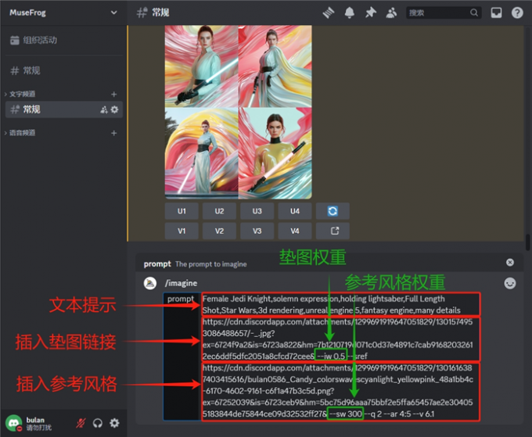Click the Midjourney bot avatar beside /imagine
This screenshot has height=437, width=532.
(150, 283)
